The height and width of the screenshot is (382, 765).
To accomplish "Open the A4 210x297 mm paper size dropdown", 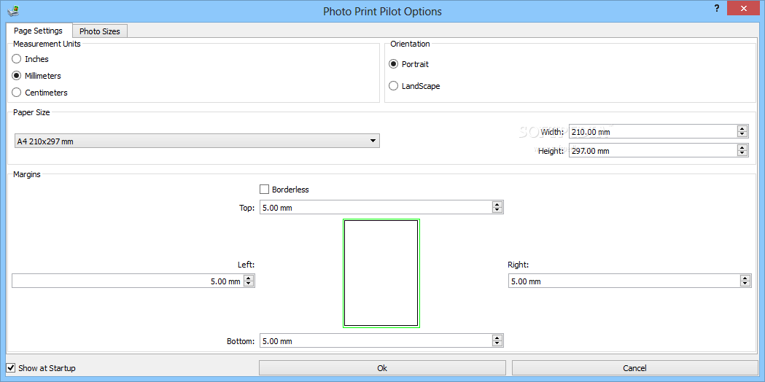I will tap(197, 141).
